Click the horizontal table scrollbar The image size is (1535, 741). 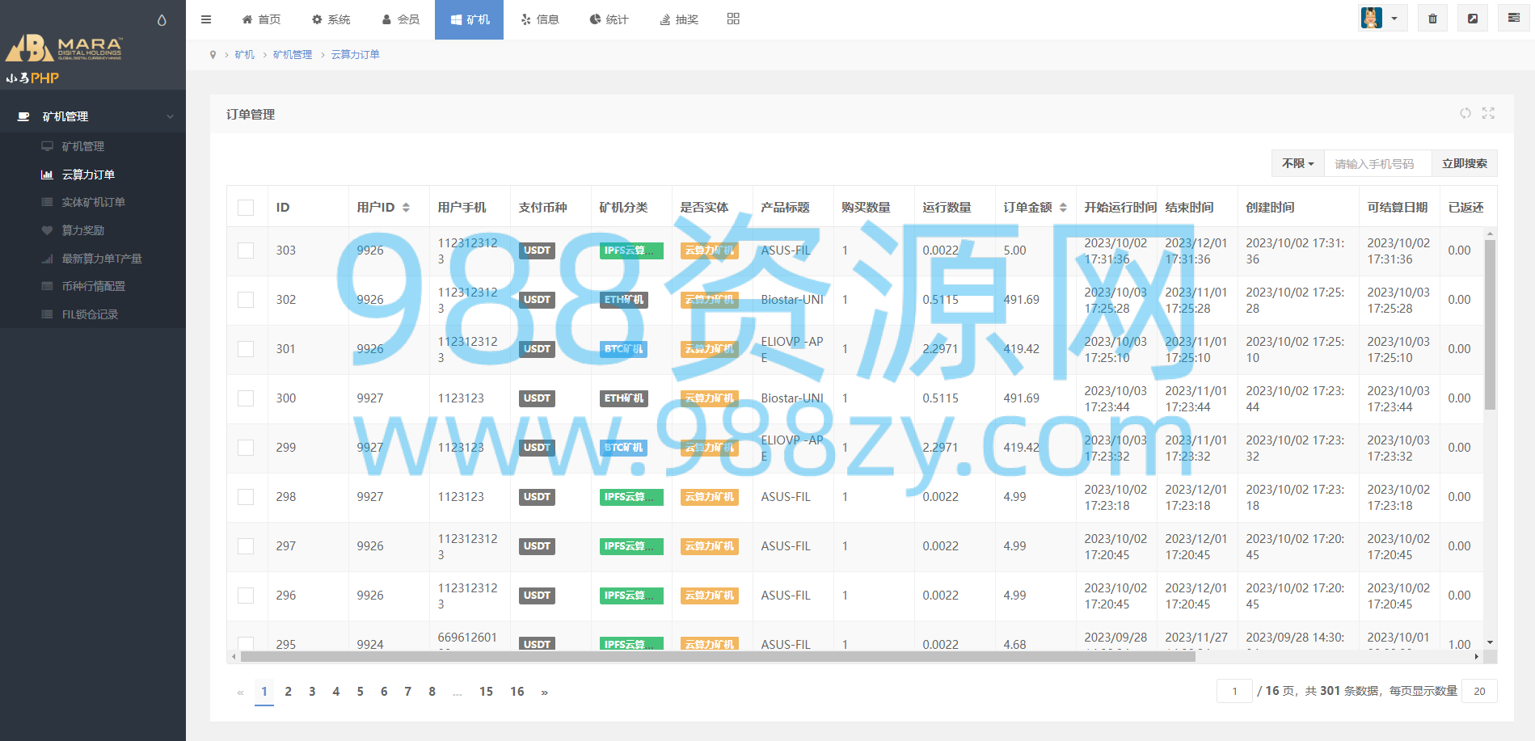(x=718, y=657)
